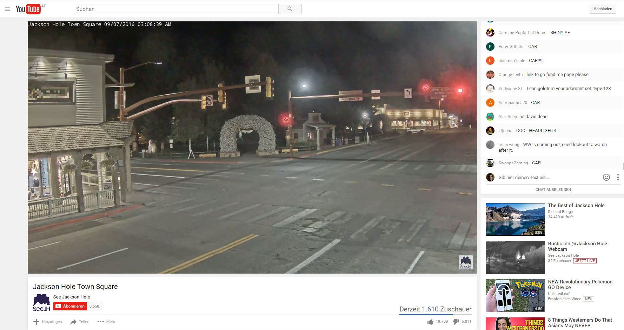624x330 pixels.
Task: Open The Best of Jackson Hole thumbnail
Action: pos(515,219)
